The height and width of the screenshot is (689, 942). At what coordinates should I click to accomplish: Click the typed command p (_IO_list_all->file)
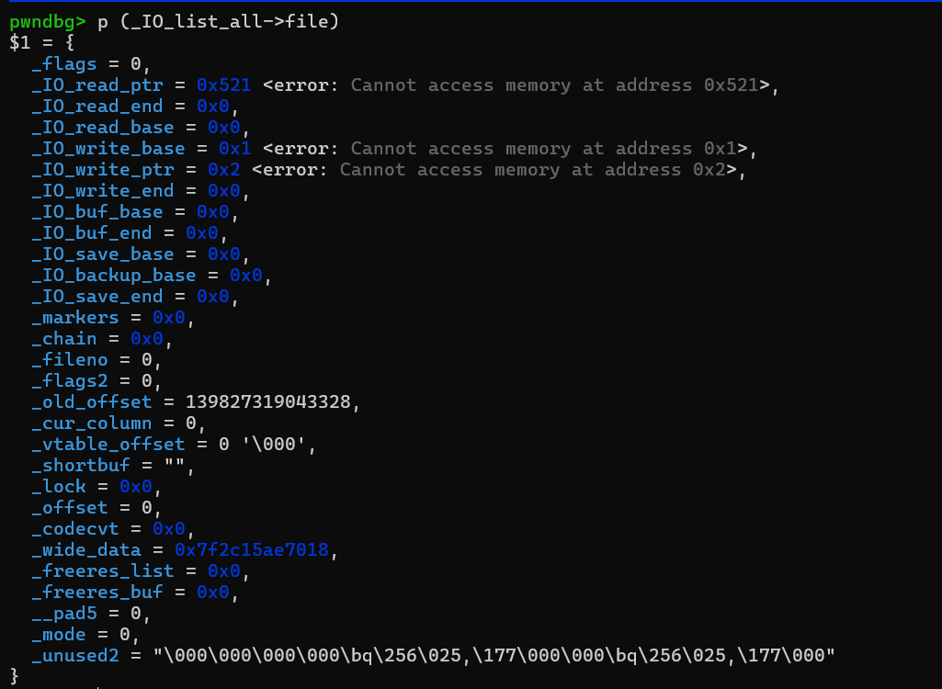pos(219,21)
